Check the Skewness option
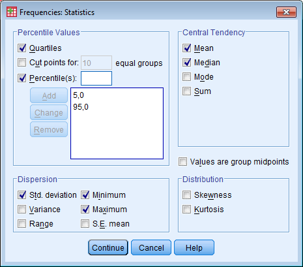The image size is (303, 267). point(186,195)
